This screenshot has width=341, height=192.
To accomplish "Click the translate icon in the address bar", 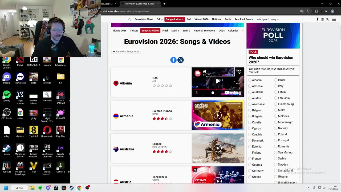I will click(x=302, y=11).
